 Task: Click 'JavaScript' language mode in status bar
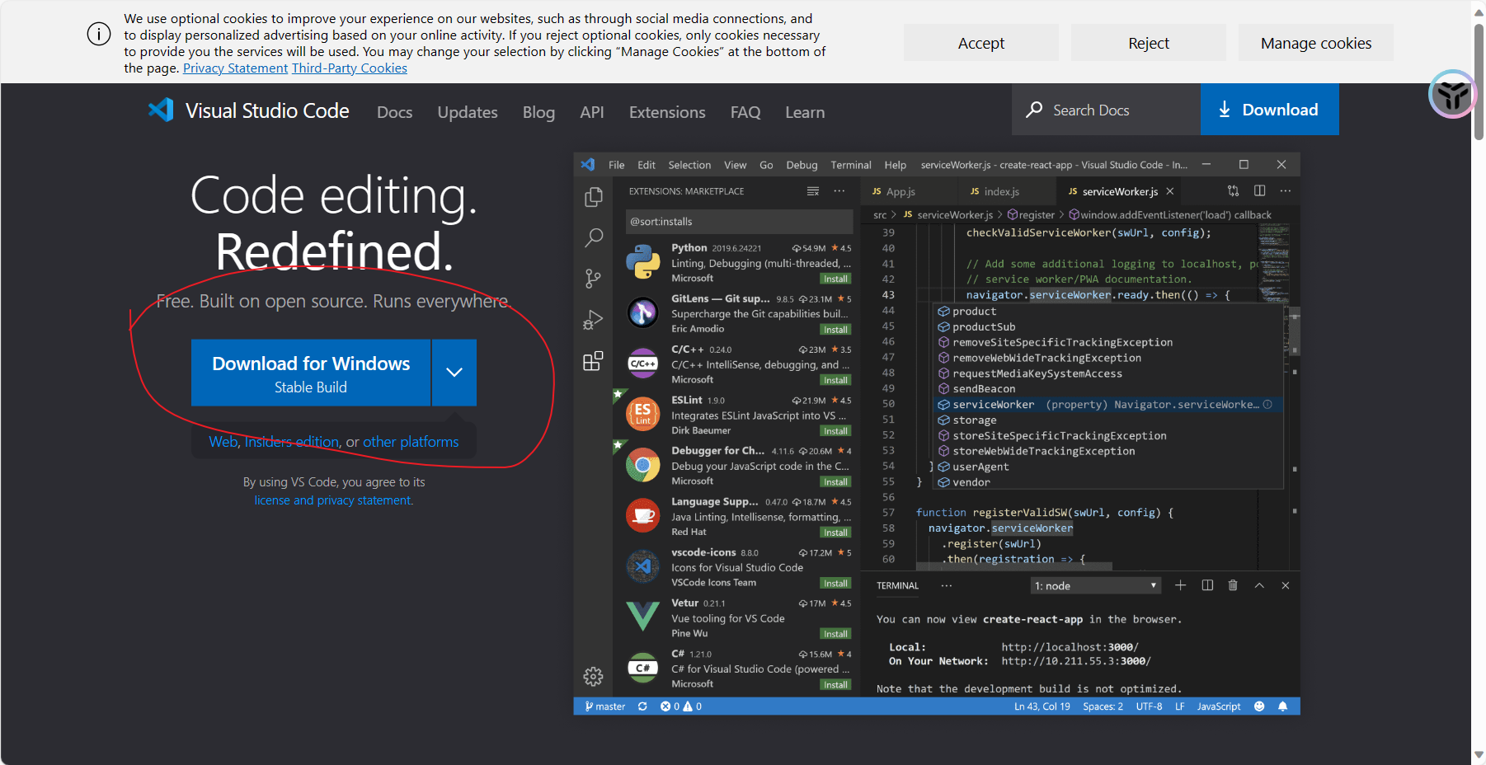(1218, 706)
